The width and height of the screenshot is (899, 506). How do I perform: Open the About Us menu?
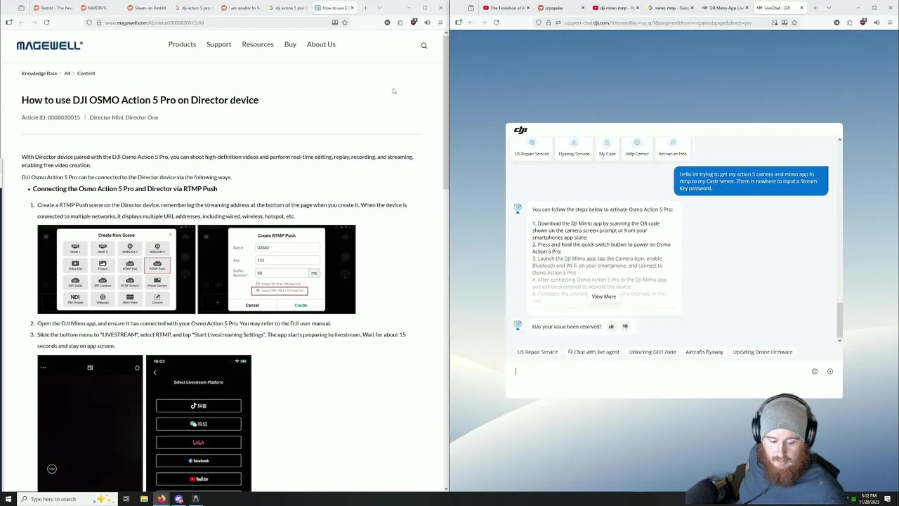[321, 44]
